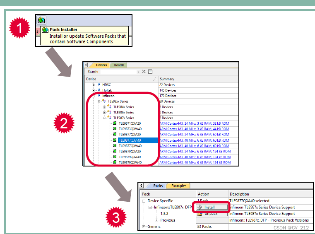This screenshot has width=315, height=234.
Task: Select the TLE98xx Series row
Action: [118, 101]
